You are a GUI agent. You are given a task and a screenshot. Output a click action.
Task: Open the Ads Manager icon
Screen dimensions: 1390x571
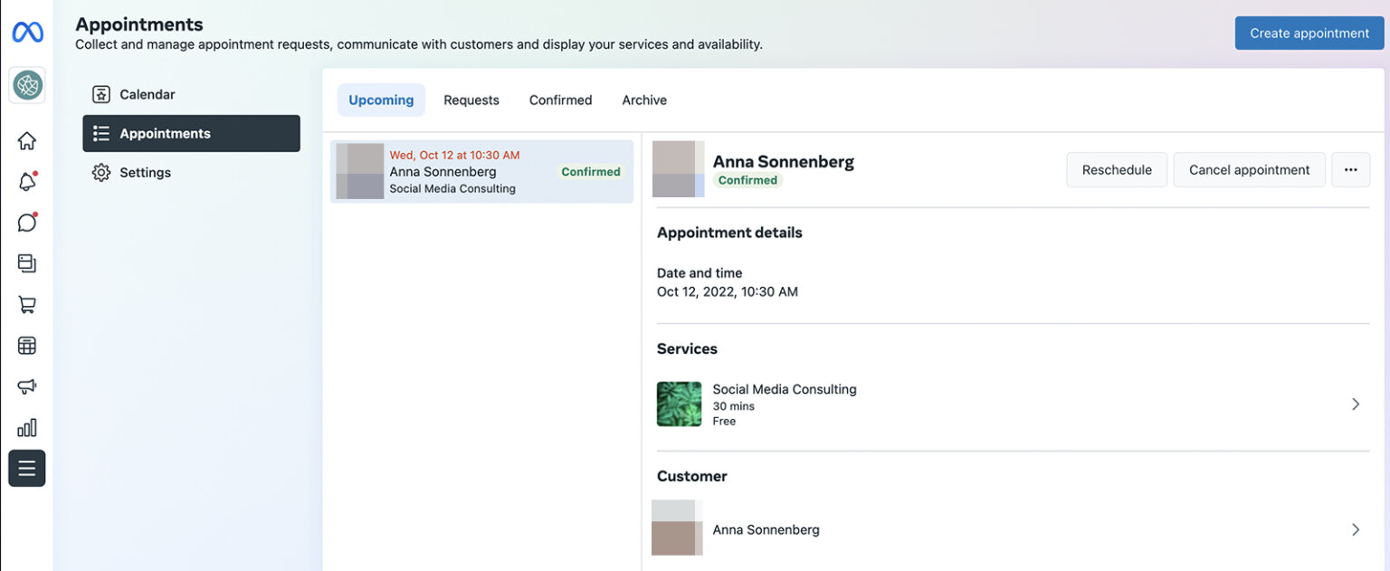(x=26, y=345)
